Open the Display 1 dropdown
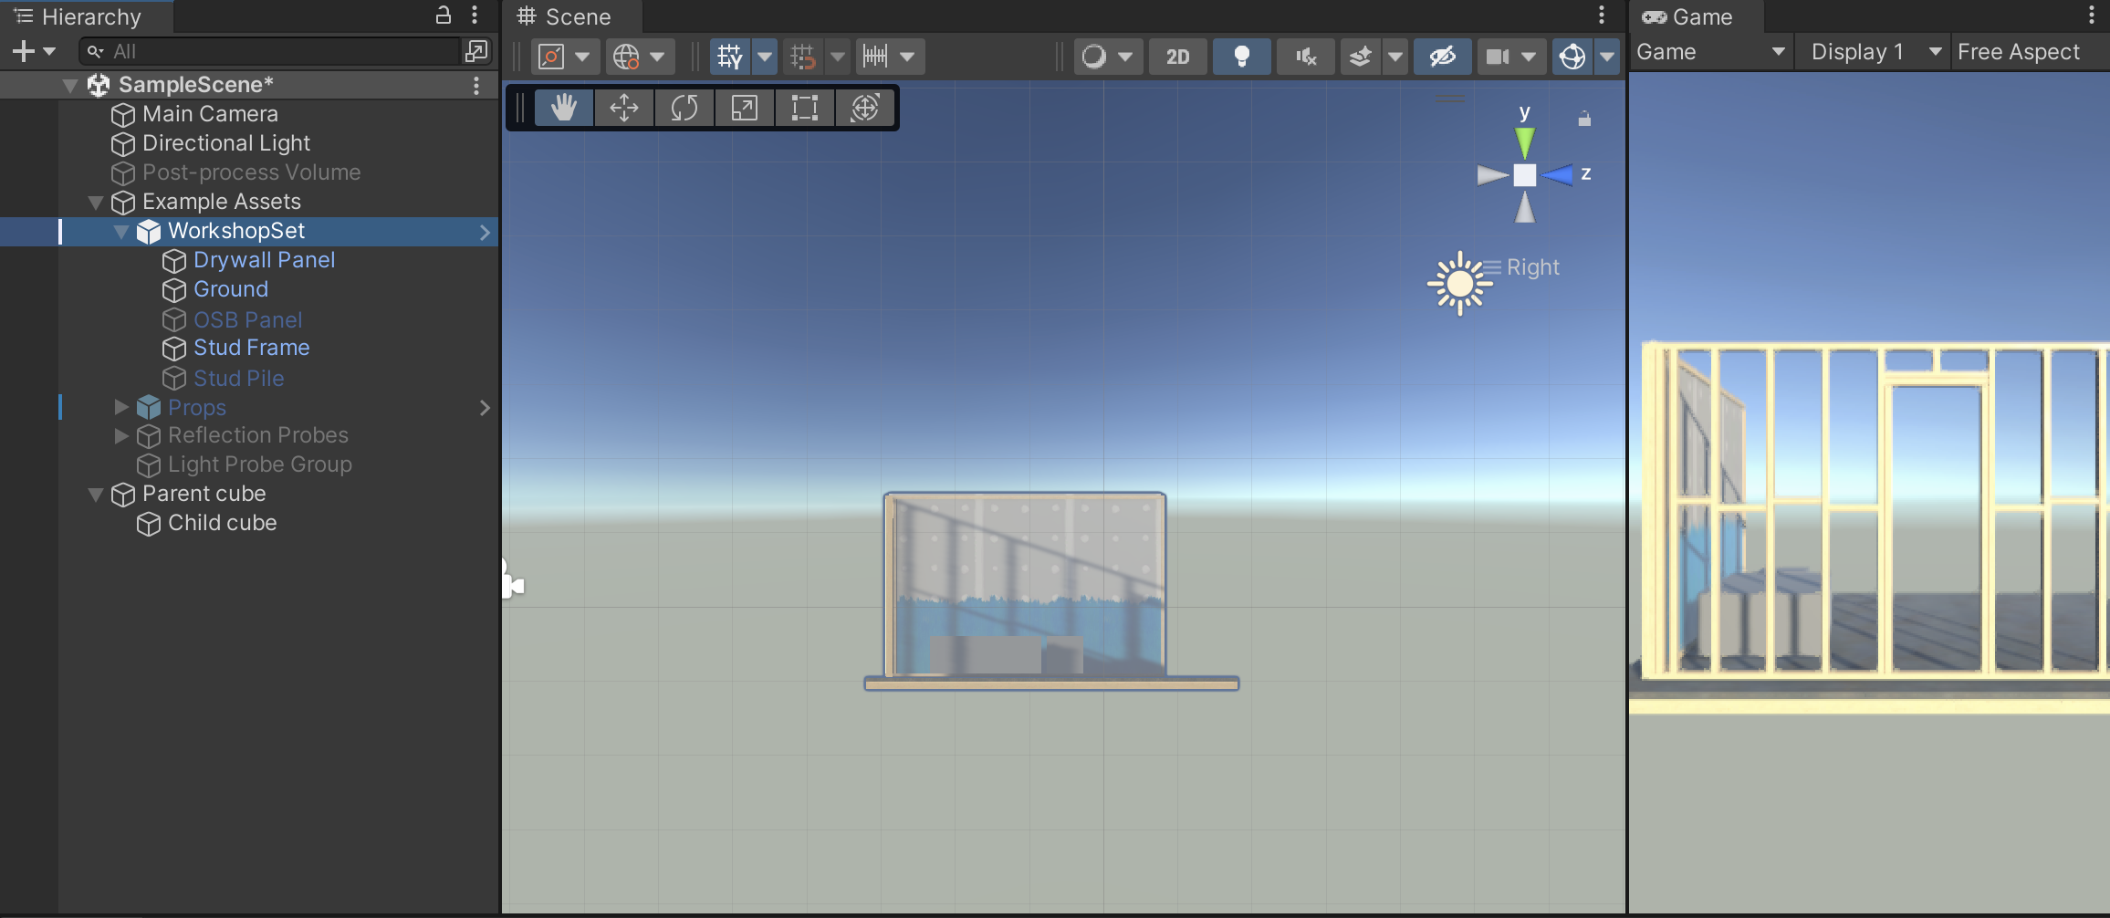Screen dimensions: 2110x918 pos(1875,52)
